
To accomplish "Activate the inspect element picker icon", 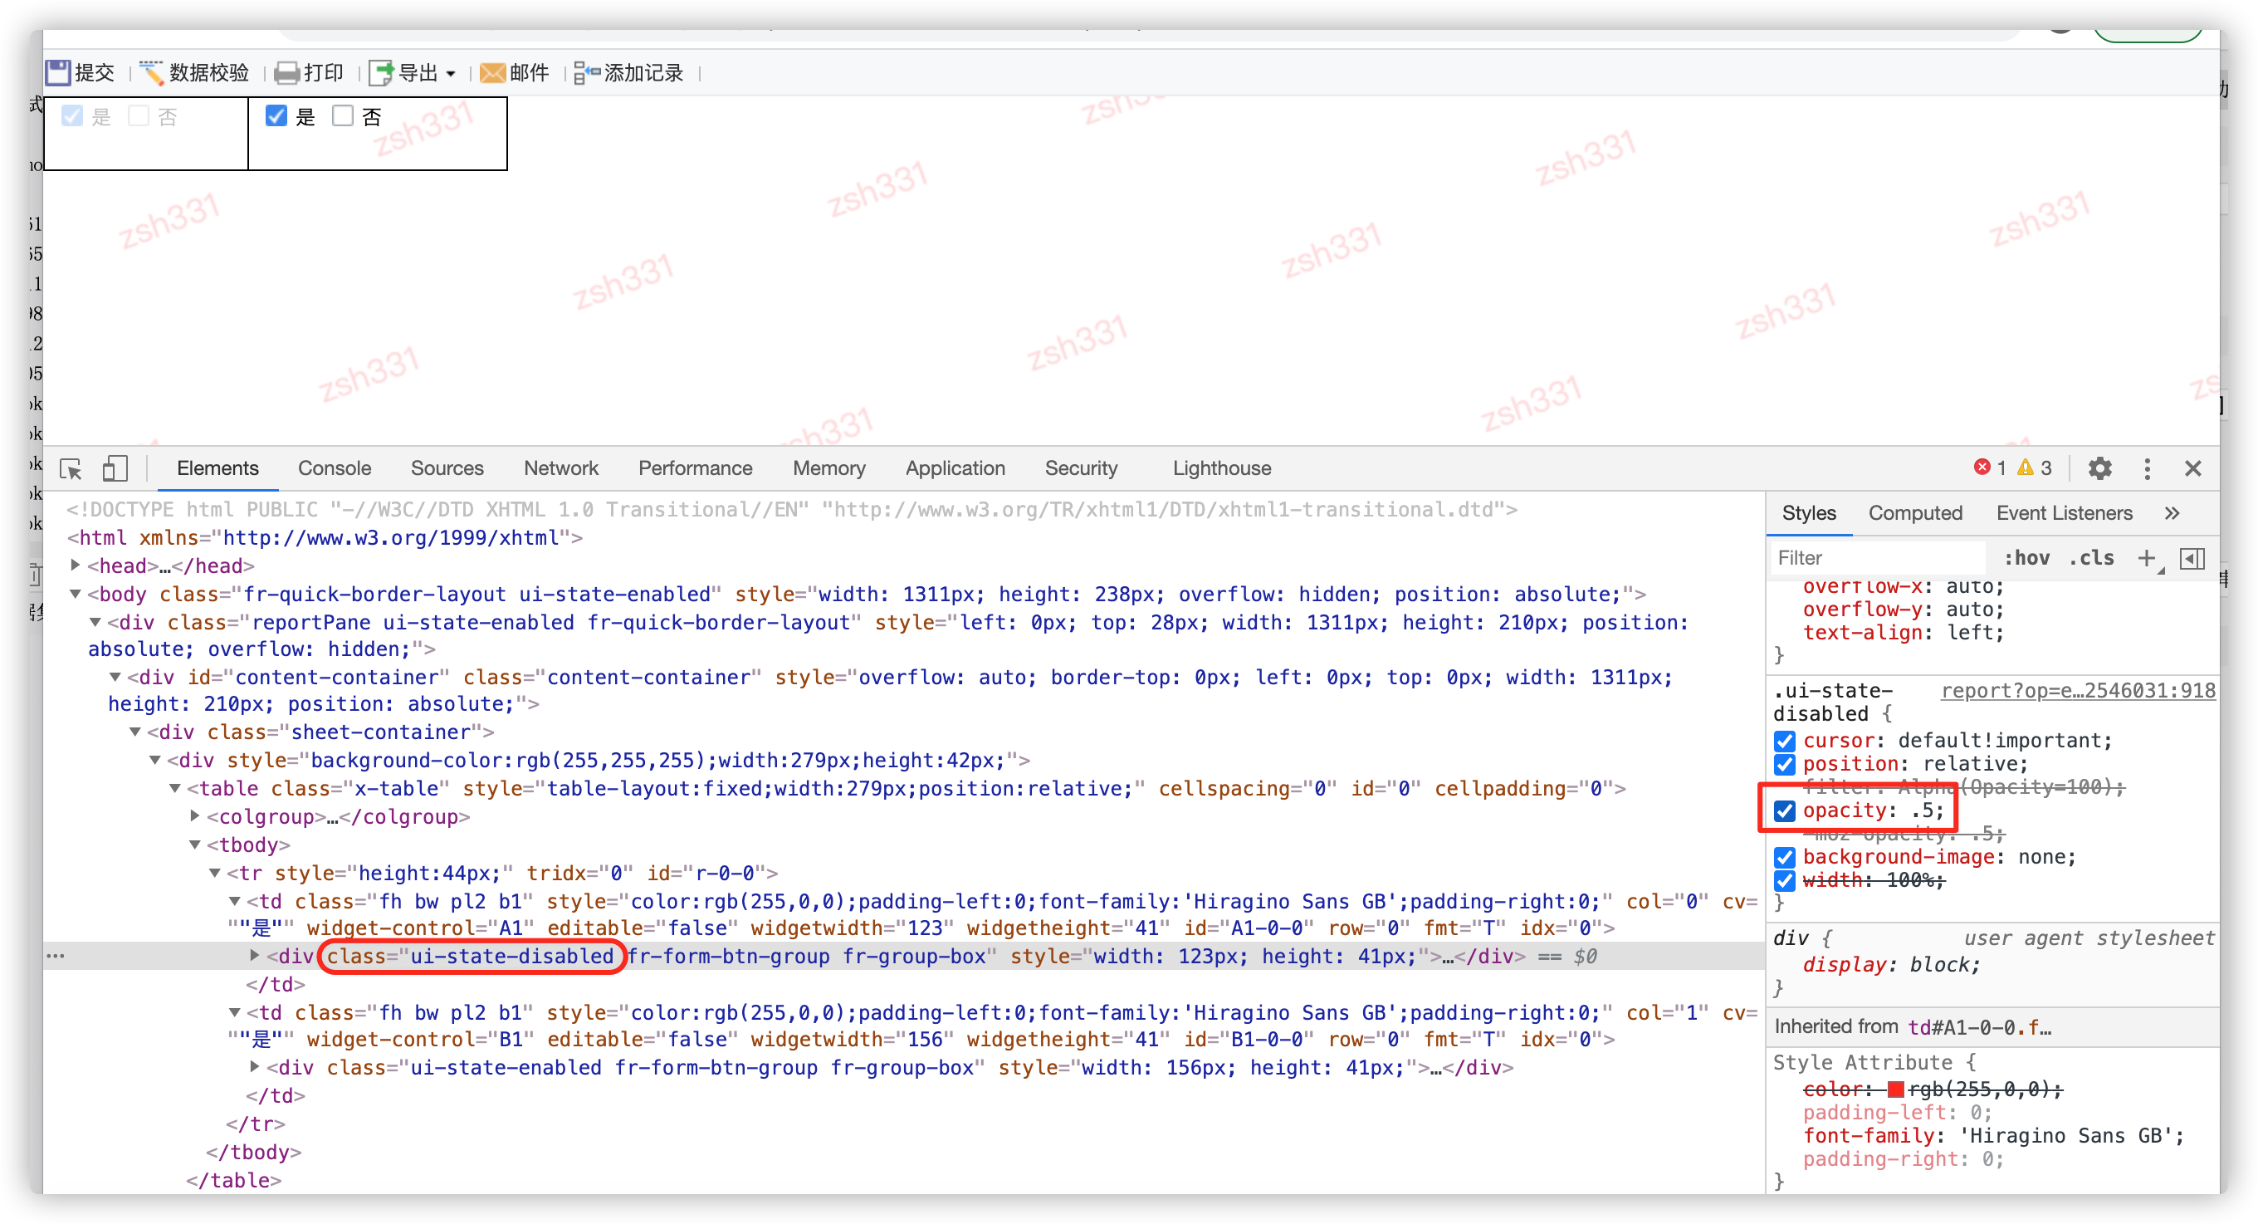I will 71,469.
